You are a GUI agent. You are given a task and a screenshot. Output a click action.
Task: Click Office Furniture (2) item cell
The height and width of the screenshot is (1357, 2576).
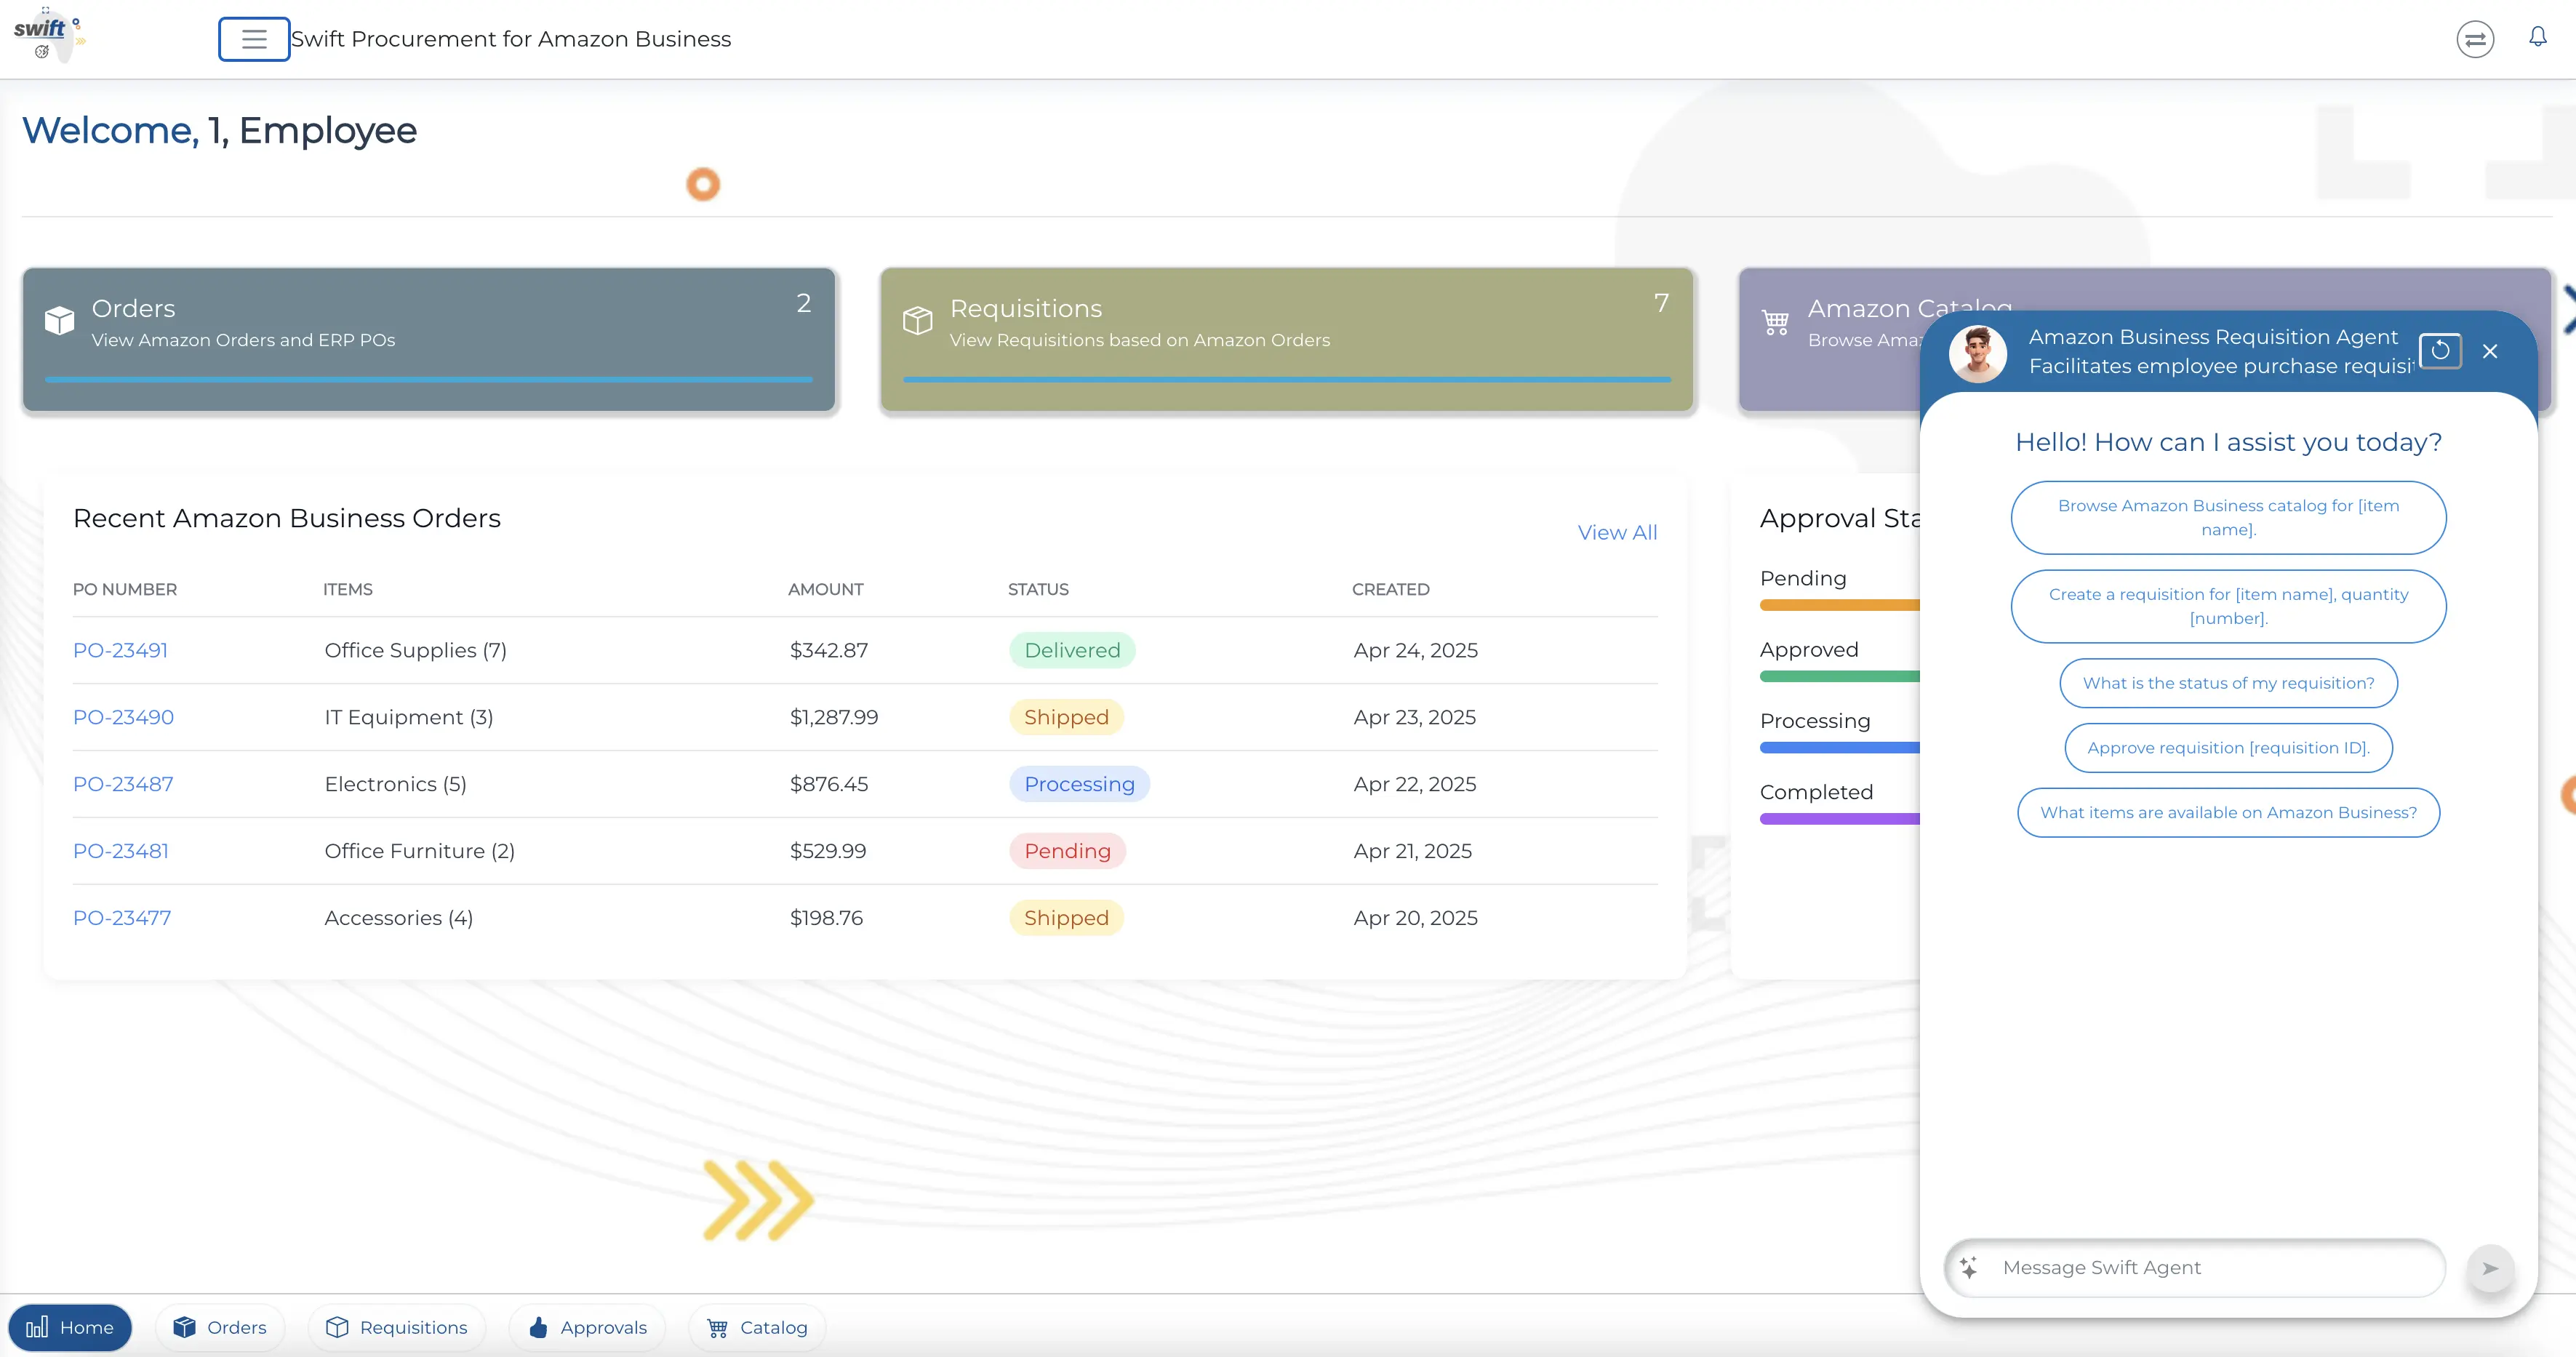[419, 851]
